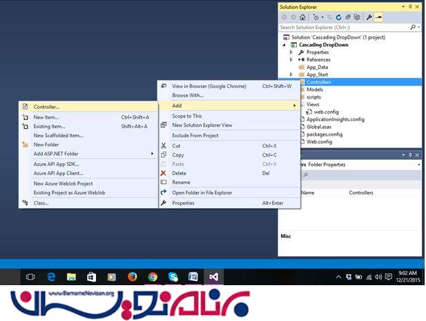Open the Folder Properties object dropdown
The image size is (426, 321).
pyautogui.click(x=418, y=165)
